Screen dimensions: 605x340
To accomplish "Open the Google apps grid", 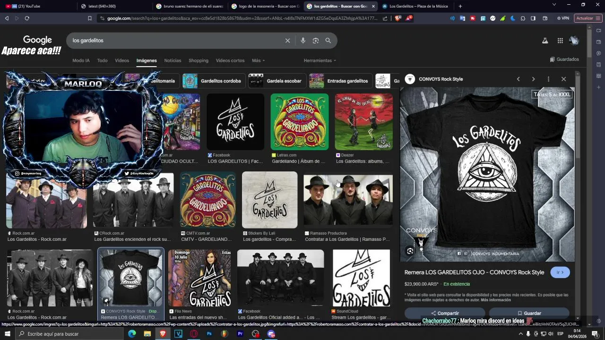I will coord(560,41).
